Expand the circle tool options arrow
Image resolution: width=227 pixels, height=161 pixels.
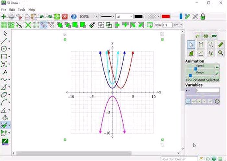click(x=9, y=49)
